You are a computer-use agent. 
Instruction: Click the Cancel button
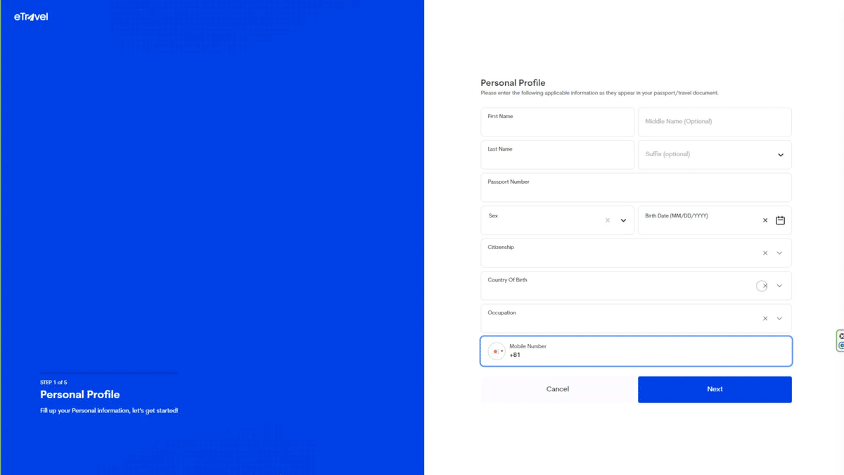tap(558, 389)
